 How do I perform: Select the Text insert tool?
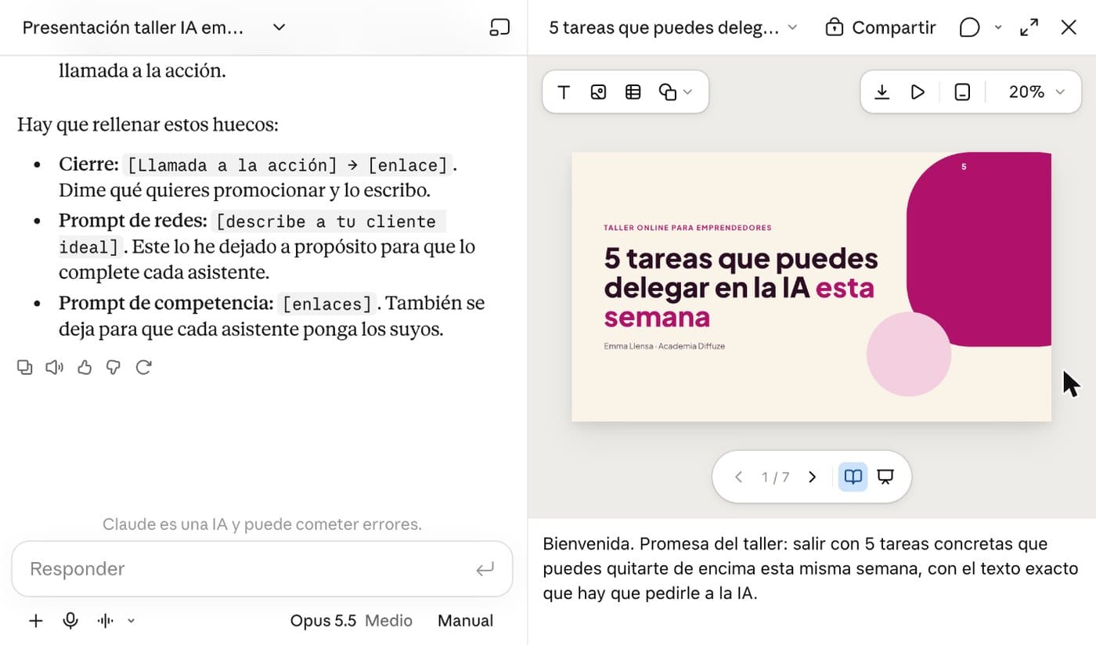click(x=564, y=92)
